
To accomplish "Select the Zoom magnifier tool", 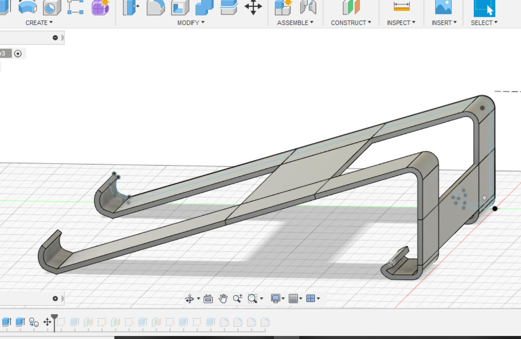I will pyautogui.click(x=238, y=299).
